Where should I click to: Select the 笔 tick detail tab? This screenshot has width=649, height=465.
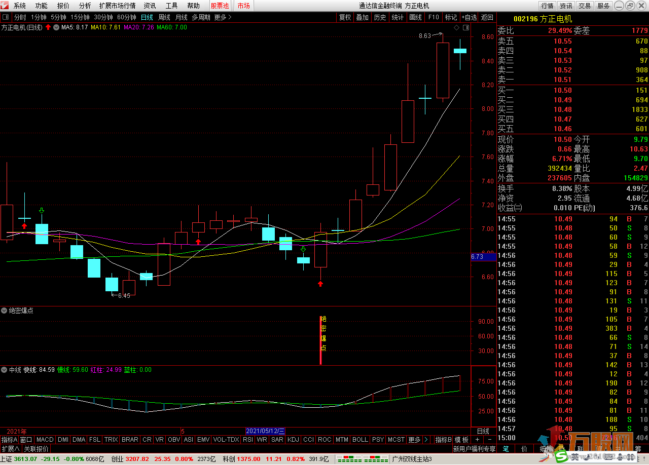point(506,449)
